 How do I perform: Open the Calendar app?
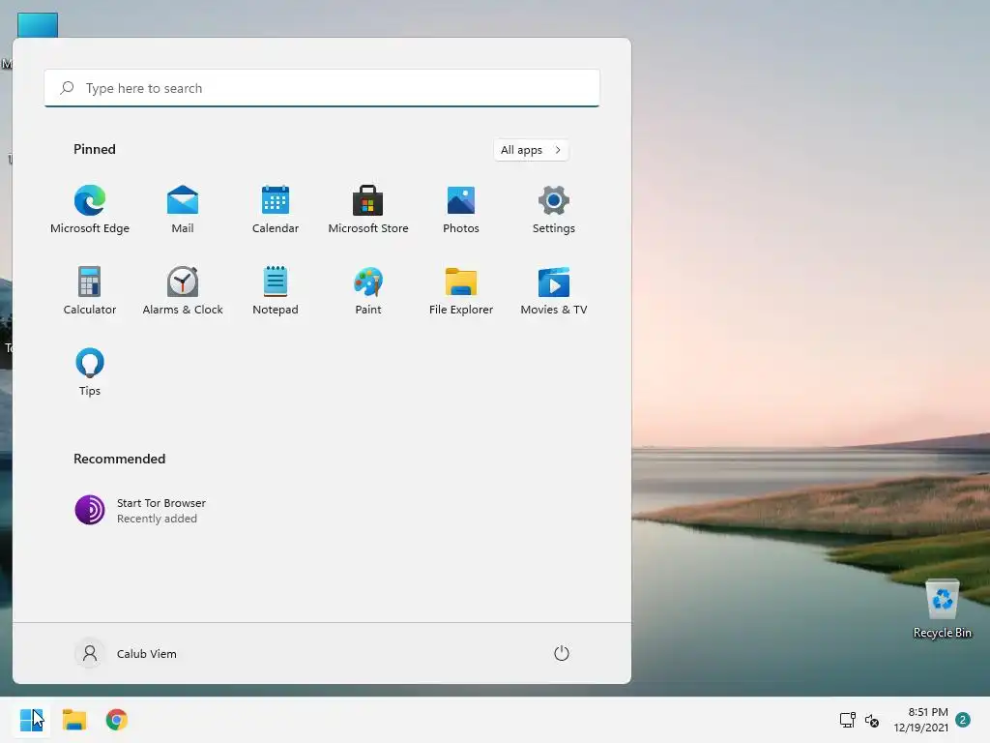(276, 210)
